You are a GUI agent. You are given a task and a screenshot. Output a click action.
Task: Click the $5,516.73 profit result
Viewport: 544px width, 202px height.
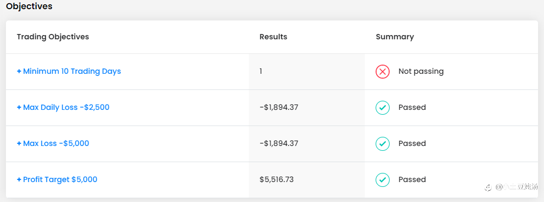pyautogui.click(x=276, y=179)
